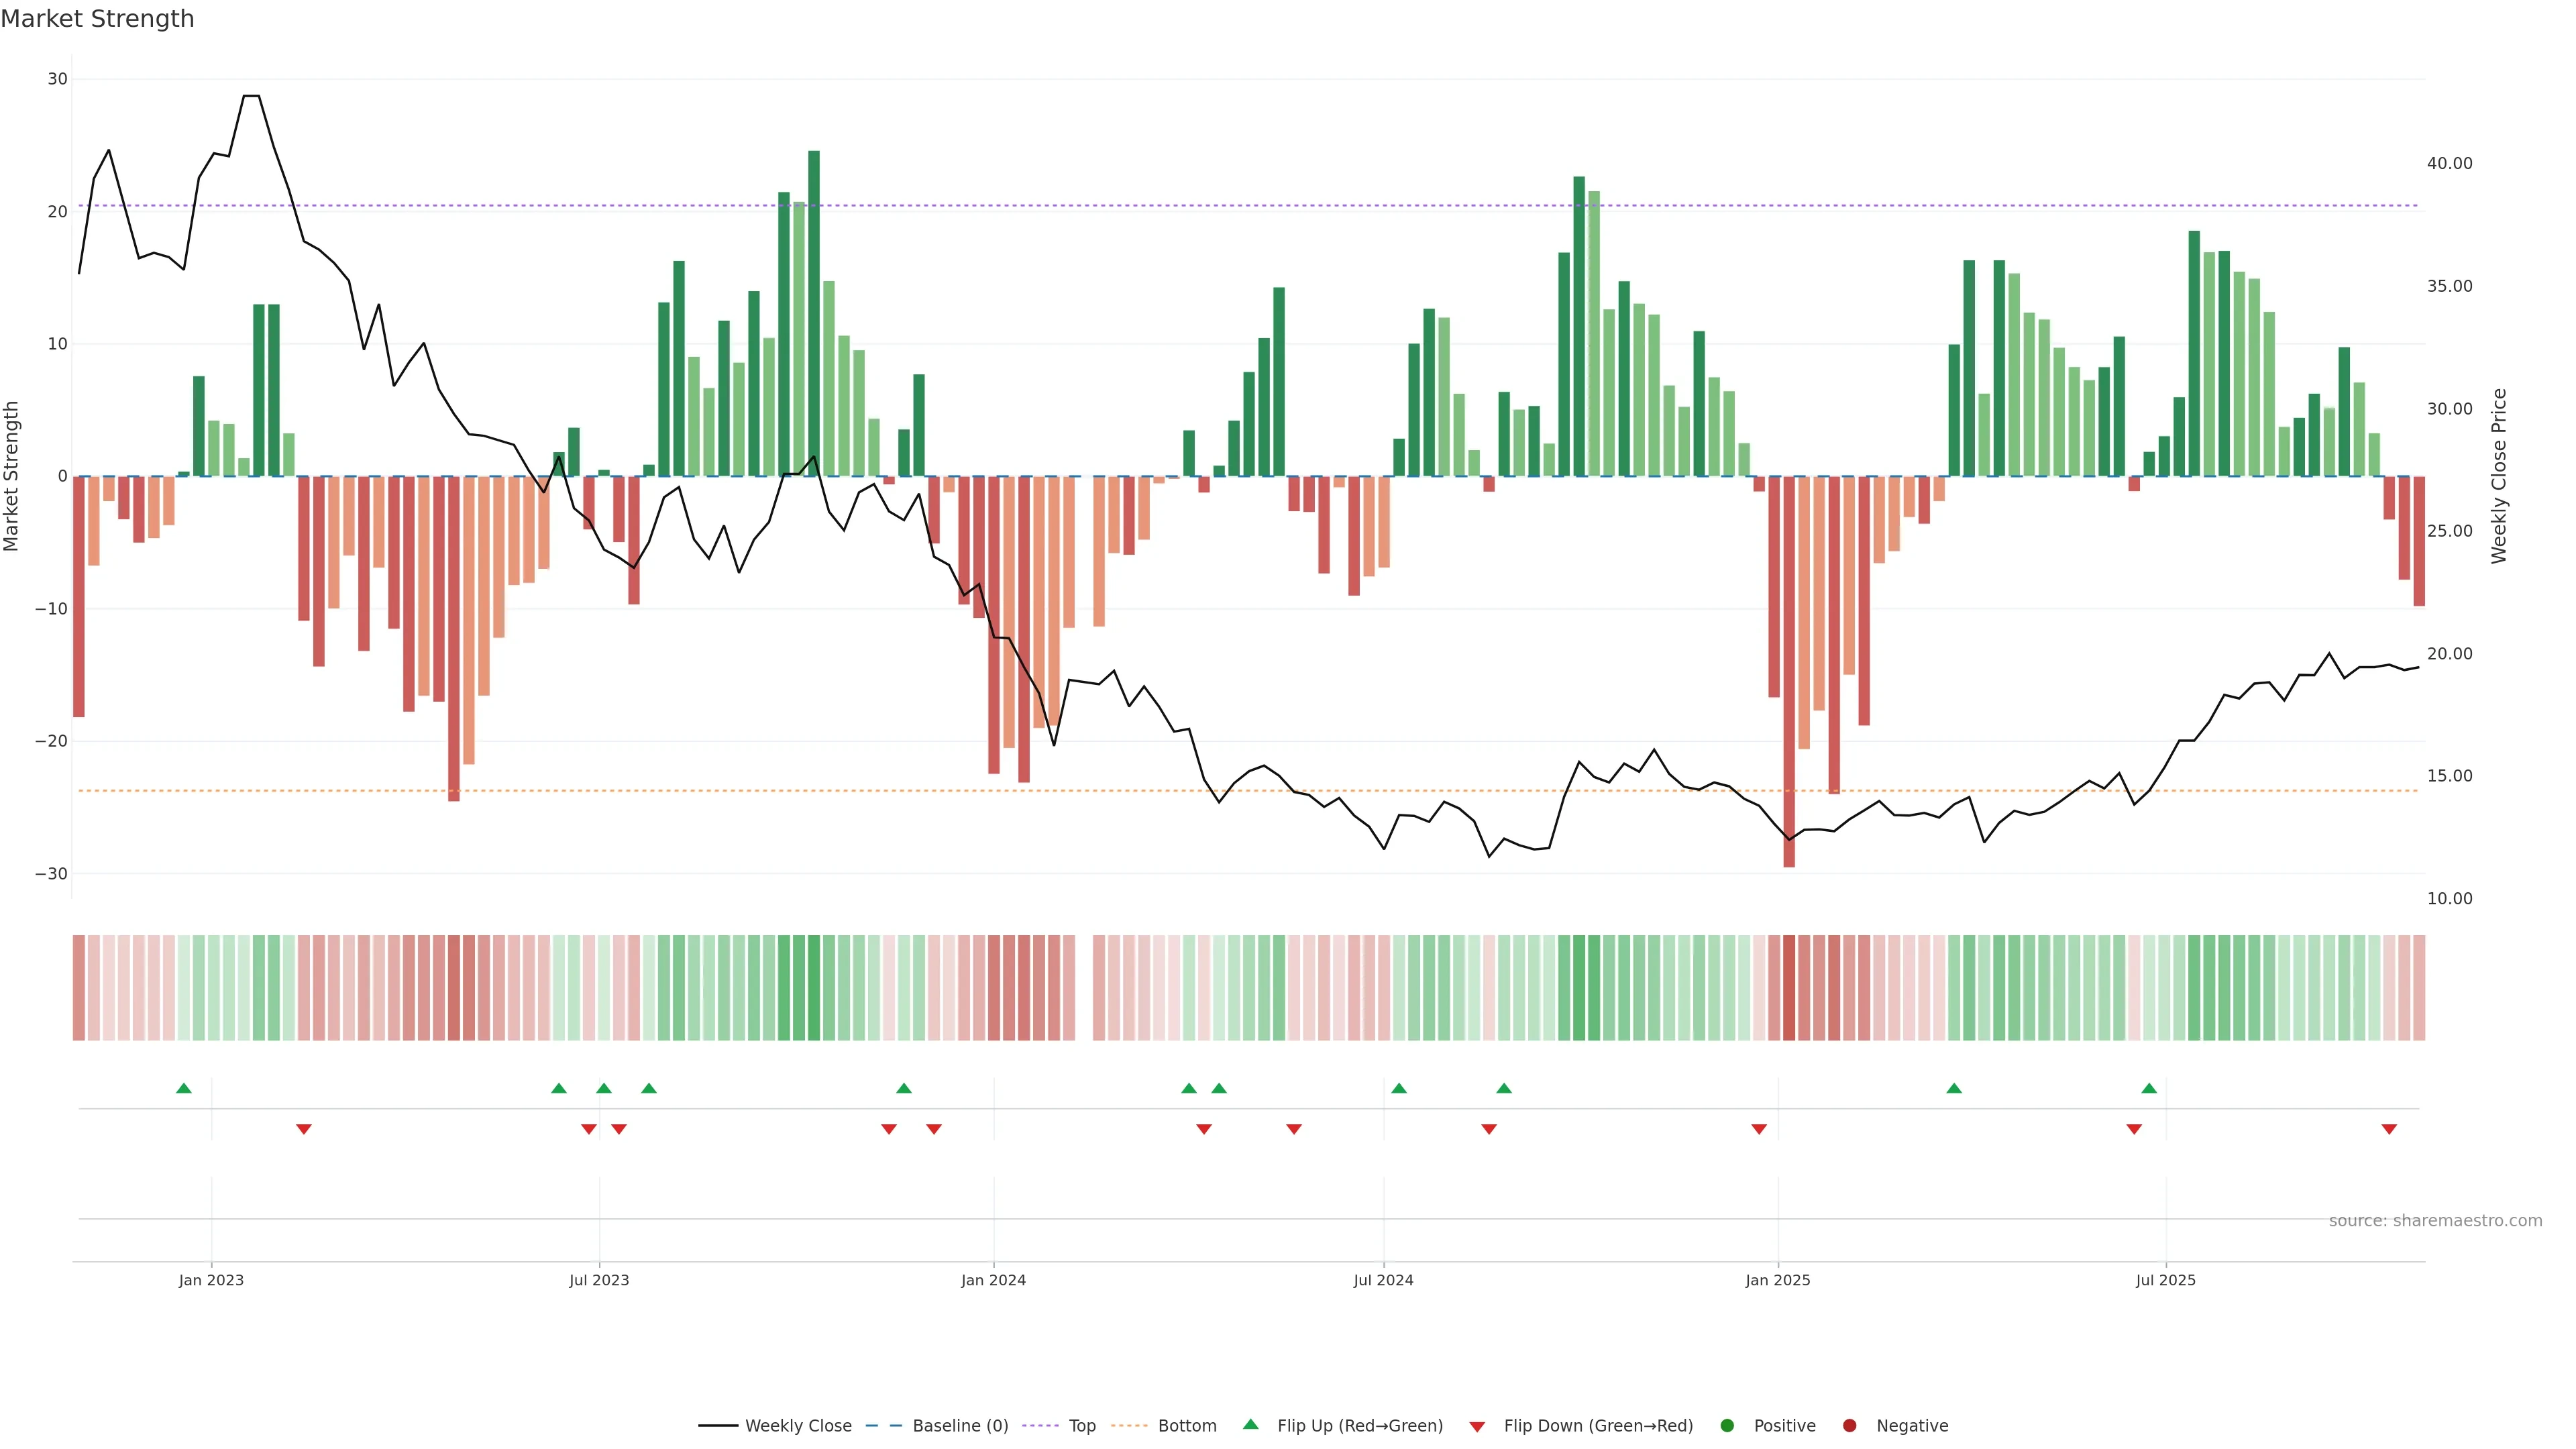Click Jan 2024 x-axis label
2576x1449 pixels.
pos(993,1280)
